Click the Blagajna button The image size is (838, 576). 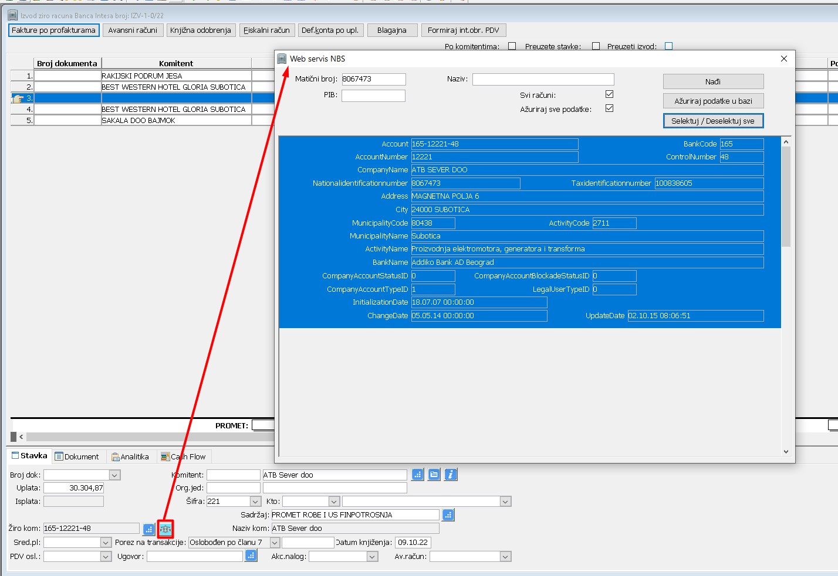coord(392,30)
